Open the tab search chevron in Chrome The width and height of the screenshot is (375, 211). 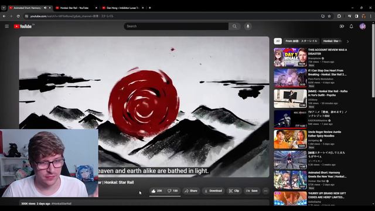[4, 8]
